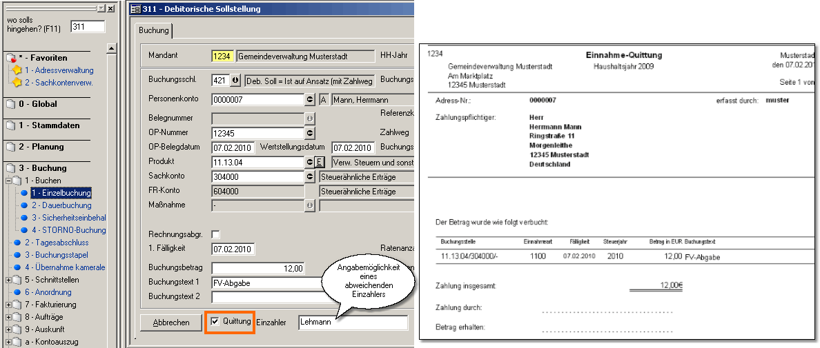820x348 pixels.
Task: Expand the 7 - Fakturierung tree node
Action: (8, 305)
